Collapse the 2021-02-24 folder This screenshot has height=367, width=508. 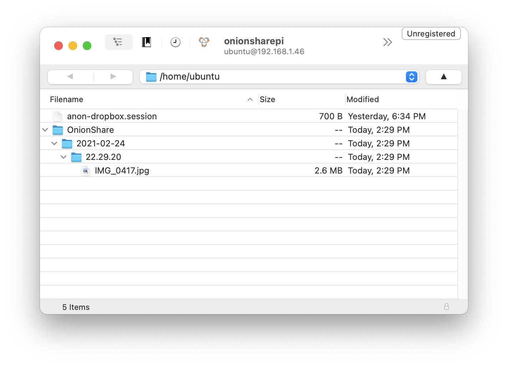[54, 144]
